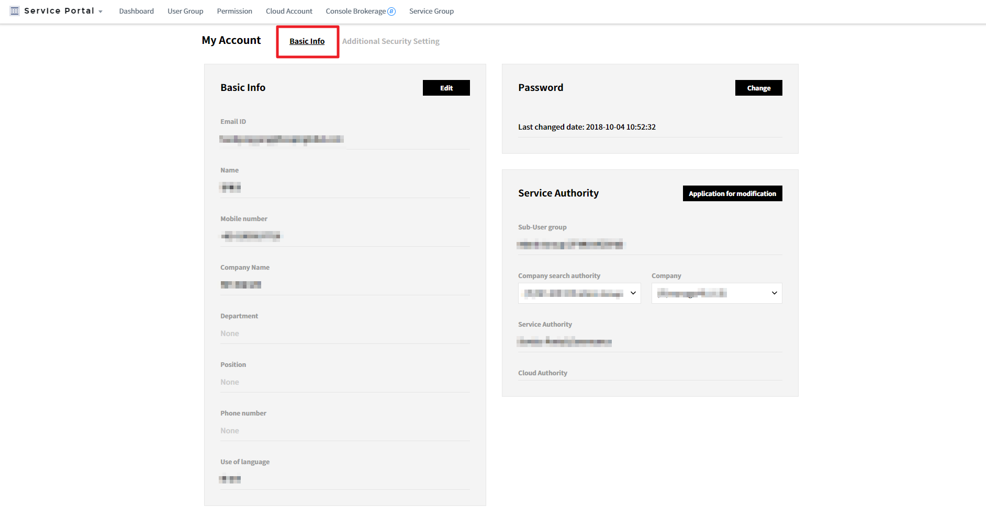Click the Position field showing None
This screenshot has height=507, width=986.
(x=230, y=382)
